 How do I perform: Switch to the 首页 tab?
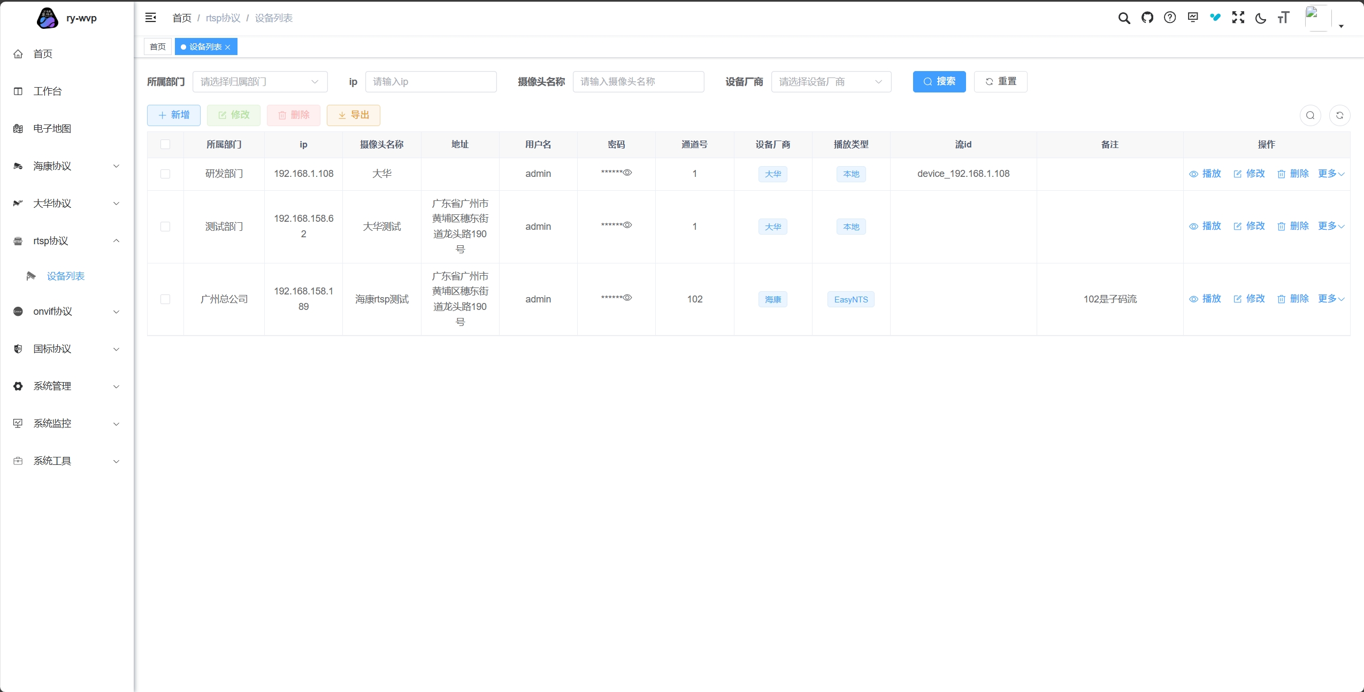click(157, 47)
